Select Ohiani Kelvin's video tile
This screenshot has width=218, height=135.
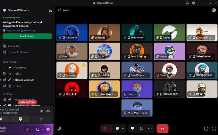pos(202,51)
